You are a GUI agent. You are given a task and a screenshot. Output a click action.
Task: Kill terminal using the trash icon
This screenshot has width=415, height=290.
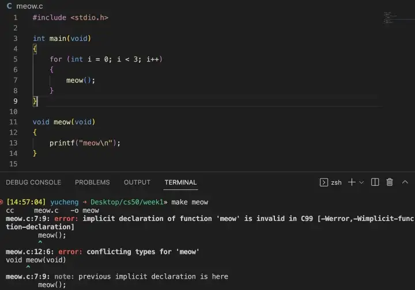coord(389,182)
